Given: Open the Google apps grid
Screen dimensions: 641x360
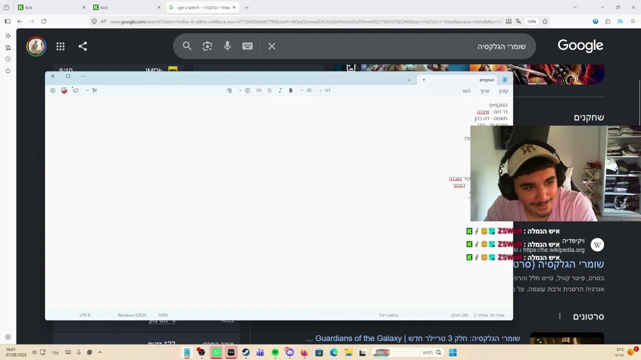Looking at the screenshot, I should point(61,46).
